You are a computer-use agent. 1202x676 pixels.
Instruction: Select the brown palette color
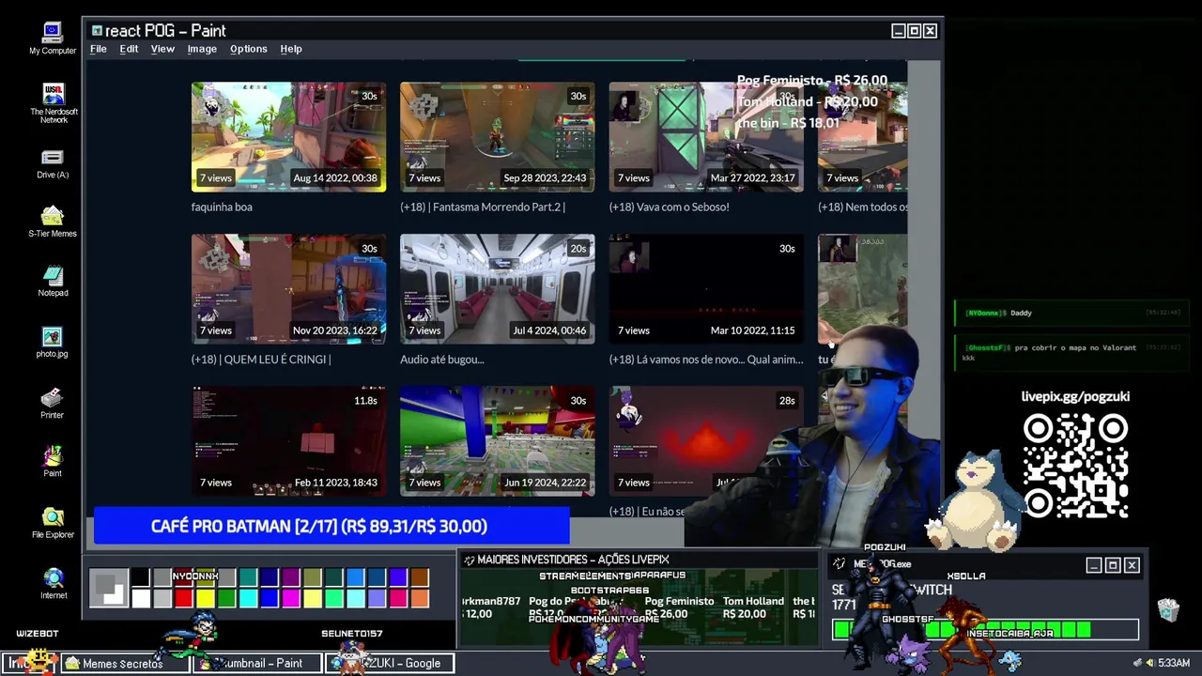pos(420,577)
